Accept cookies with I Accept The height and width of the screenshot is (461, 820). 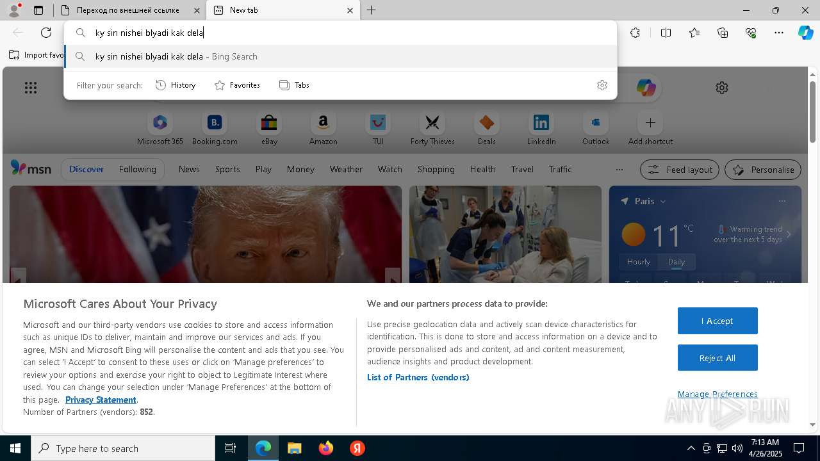717,321
